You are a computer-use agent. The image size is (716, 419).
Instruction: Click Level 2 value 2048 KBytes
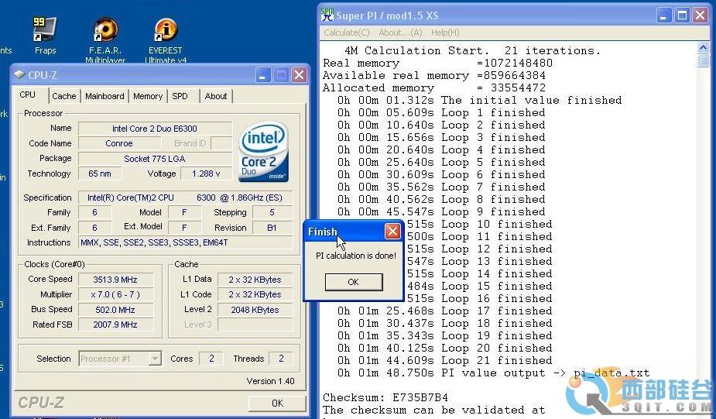(255, 310)
